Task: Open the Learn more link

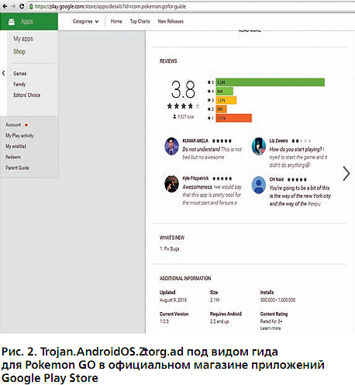Action: [271, 328]
